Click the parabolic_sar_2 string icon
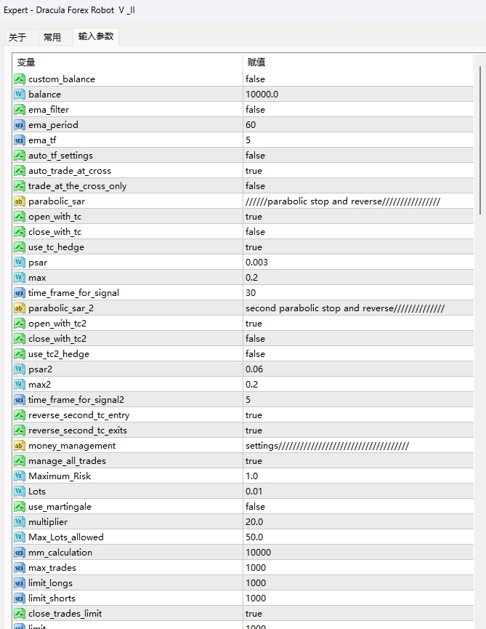 click(20, 308)
